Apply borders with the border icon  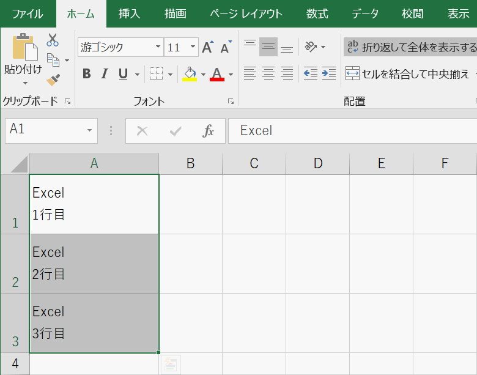pyautogui.click(x=156, y=73)
